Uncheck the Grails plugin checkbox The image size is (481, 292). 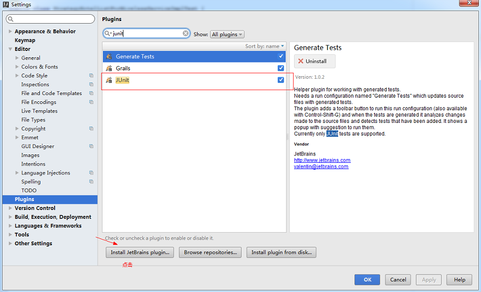[281, 68]
